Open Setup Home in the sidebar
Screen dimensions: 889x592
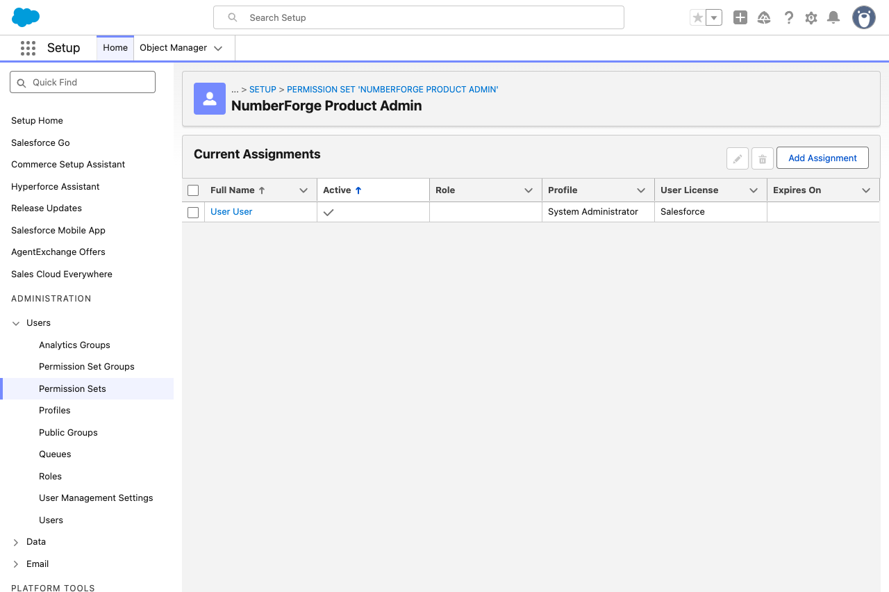point(37,121)
